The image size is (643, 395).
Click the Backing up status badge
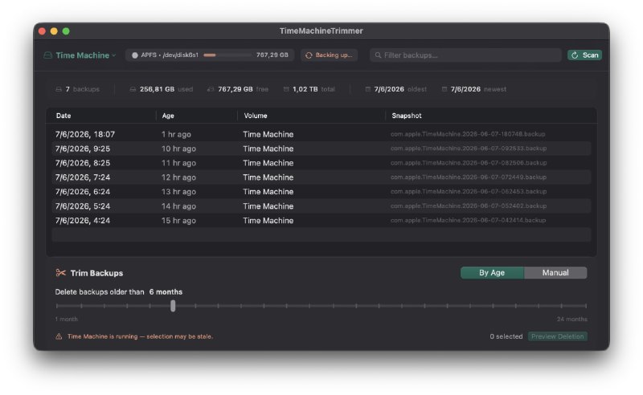[329, 55]
